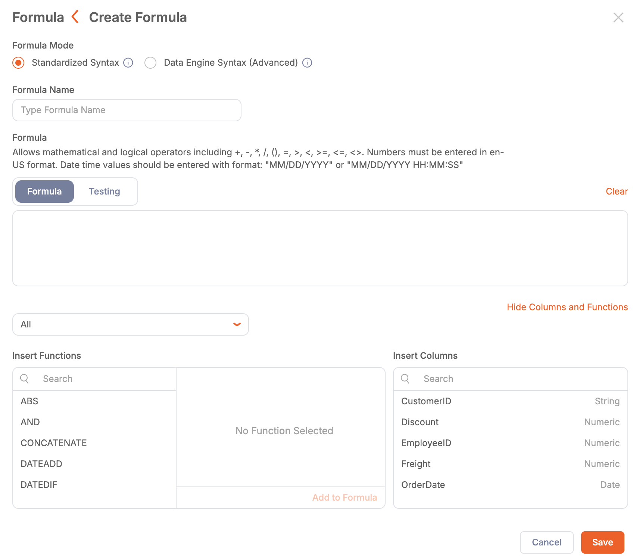The height and width of the screenshot is (560, 639).
Task: Click the Insert Functions search magnifier icon
Action: (25, 379)
